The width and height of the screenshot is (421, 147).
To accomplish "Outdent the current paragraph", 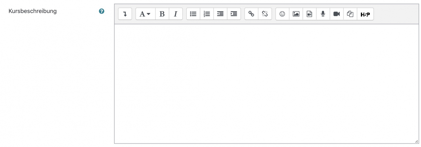I will click(220, 14).
